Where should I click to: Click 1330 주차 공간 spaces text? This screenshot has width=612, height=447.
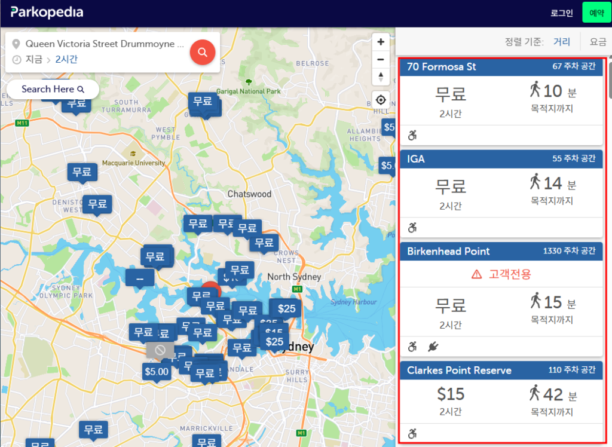click(570, 251)
